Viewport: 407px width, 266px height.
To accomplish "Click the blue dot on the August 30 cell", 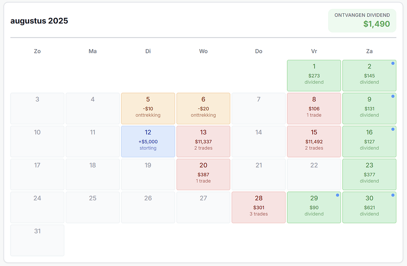I will tap(393, 195).
